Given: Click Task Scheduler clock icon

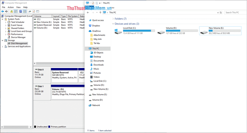Looking at the screenshot, I should coord(9,22).
